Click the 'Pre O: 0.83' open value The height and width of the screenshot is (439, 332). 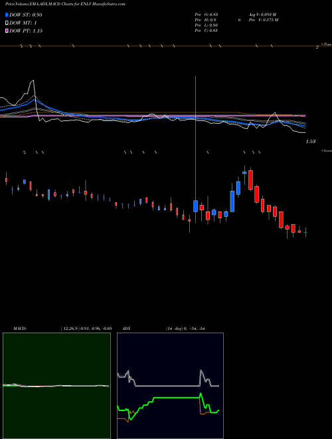pyautogui.click(x=207, y=14)
